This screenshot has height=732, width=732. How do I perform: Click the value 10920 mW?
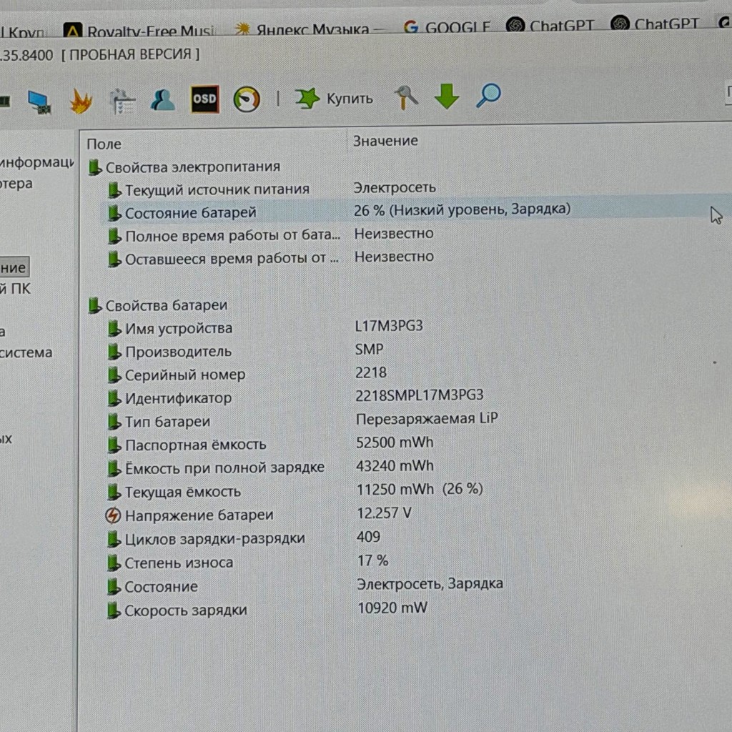pos(392,608)
